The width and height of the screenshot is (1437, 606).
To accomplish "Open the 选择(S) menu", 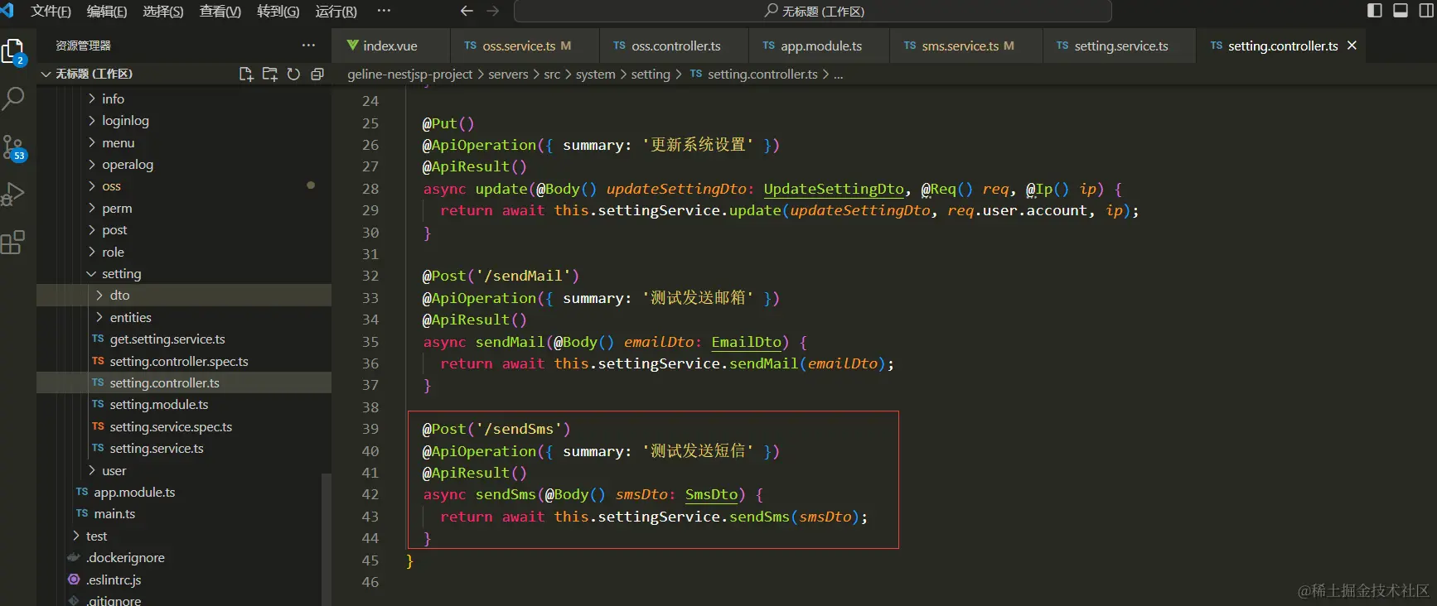I will [x=163, y=12].
